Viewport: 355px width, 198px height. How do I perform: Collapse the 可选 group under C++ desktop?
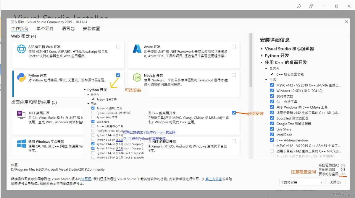click(266, 80)
